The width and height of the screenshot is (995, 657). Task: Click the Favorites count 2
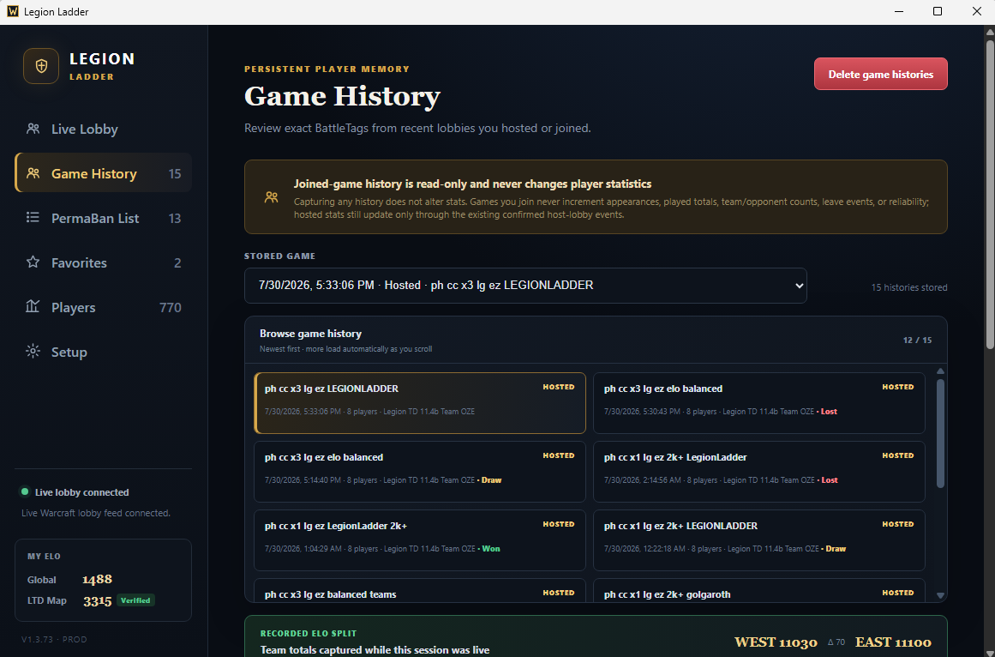pos(177,262)
